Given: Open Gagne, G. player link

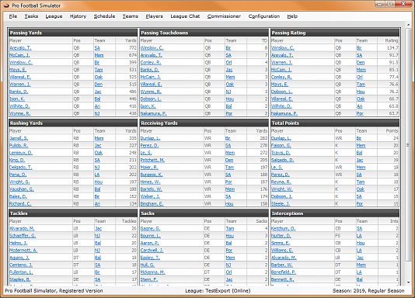Looking at the screenshot, I should (x=150, y=228).
